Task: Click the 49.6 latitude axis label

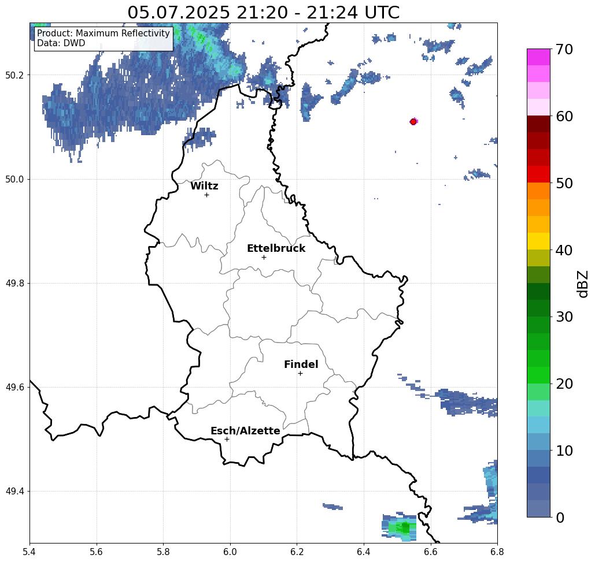Action: point(14,388)
